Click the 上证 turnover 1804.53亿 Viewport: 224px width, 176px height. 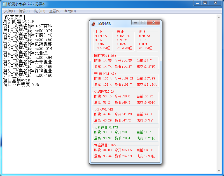click(102, 48)
